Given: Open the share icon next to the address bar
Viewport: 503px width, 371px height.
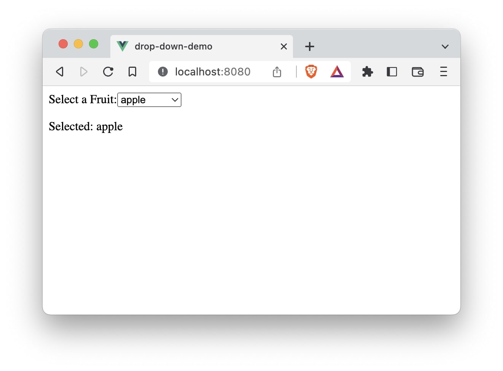Looking at the screenshot, I should pyautogui.click(x=277, y=72).
